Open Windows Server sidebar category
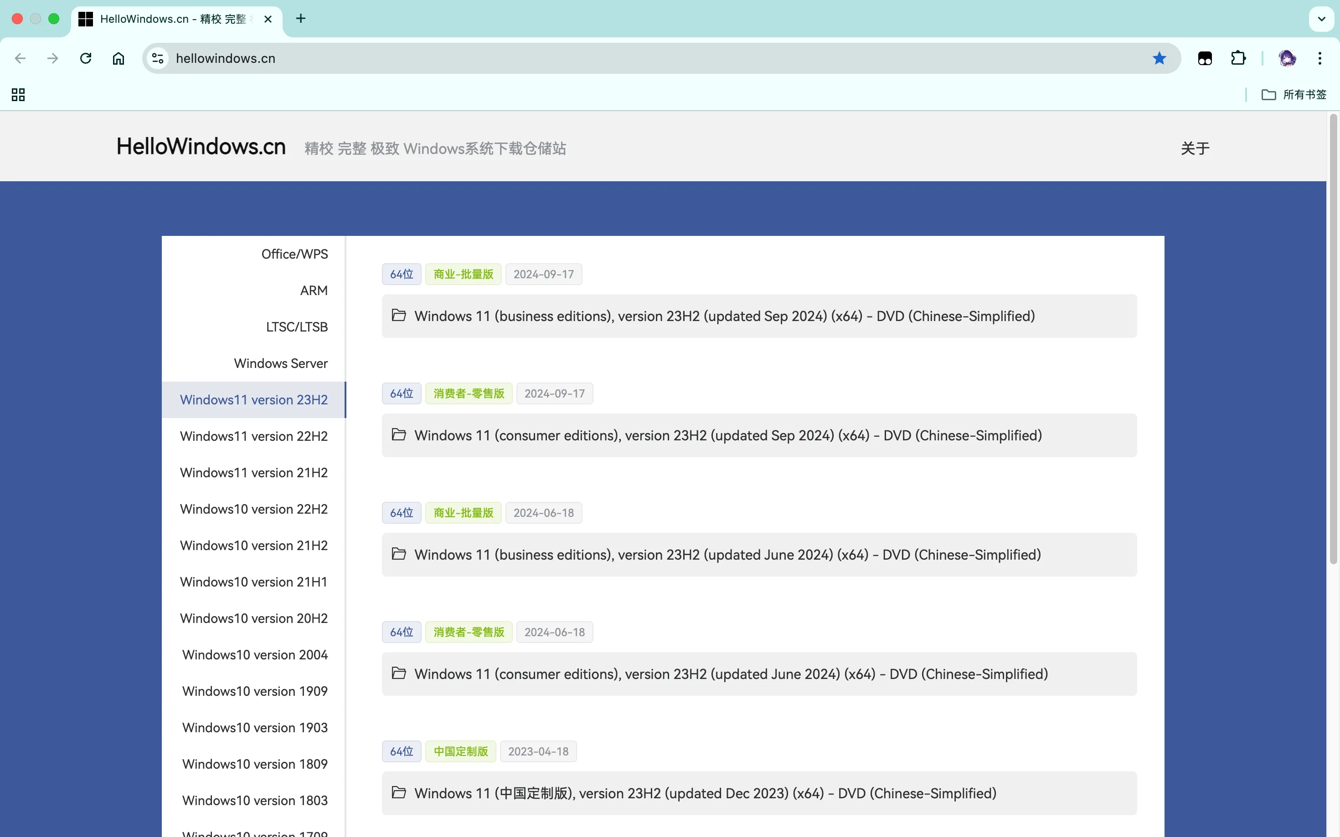Screen dimensions: 1340x837 (x=280, y=363)
